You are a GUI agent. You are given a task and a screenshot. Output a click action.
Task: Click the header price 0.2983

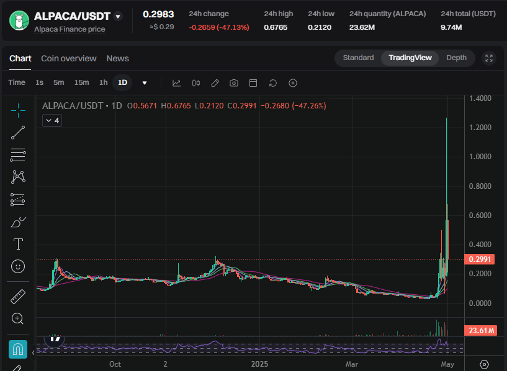(158, 14)
